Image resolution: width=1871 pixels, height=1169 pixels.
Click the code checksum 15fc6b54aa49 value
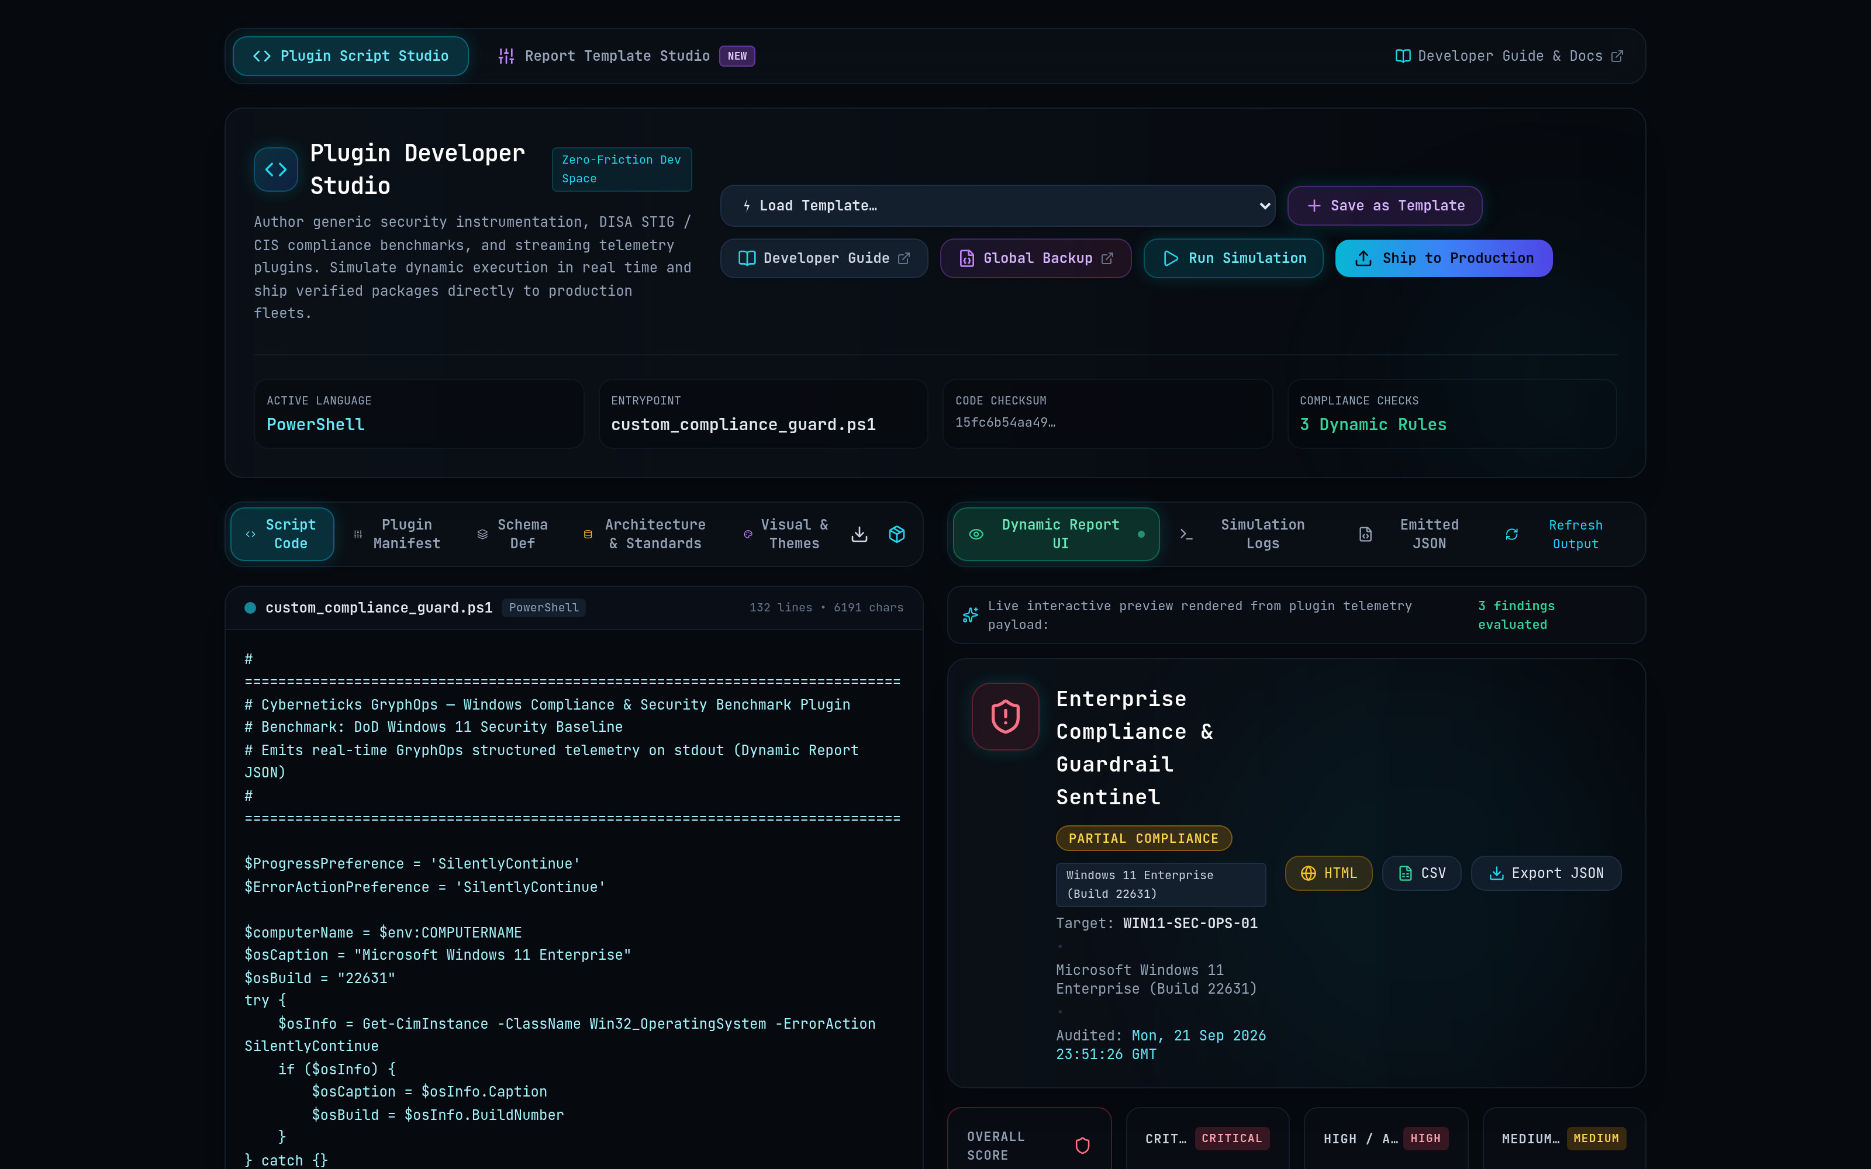[x=1004, y=422]
